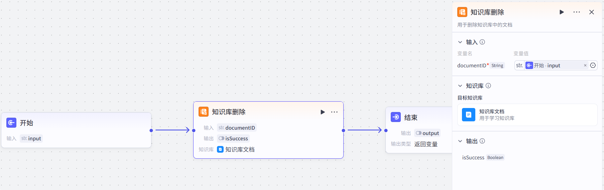Screen dimensions: 604x190
Task: Click the 结束 node title
Action: [x=411, y=117]
